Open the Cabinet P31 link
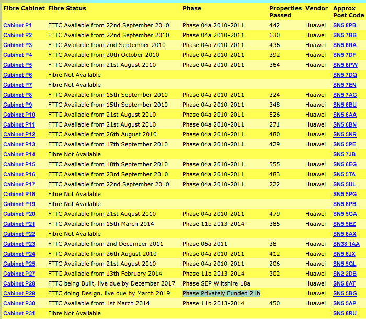Screen dimensions: 366x319 click(x=19, y=313)
